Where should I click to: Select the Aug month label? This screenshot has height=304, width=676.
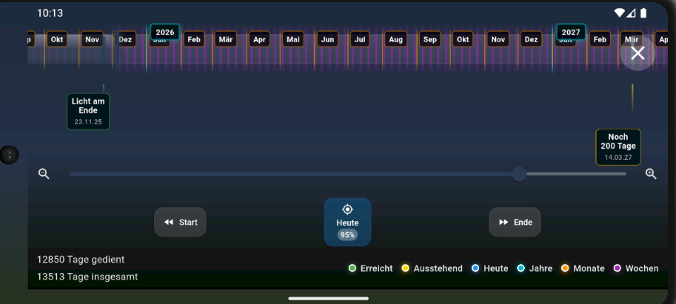395,39
